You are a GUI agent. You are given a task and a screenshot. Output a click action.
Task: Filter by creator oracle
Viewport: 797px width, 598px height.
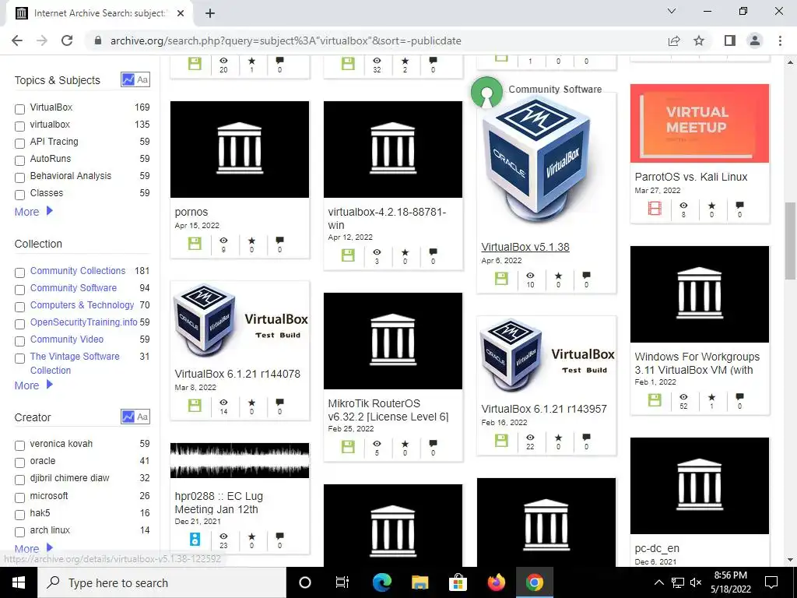19,463
